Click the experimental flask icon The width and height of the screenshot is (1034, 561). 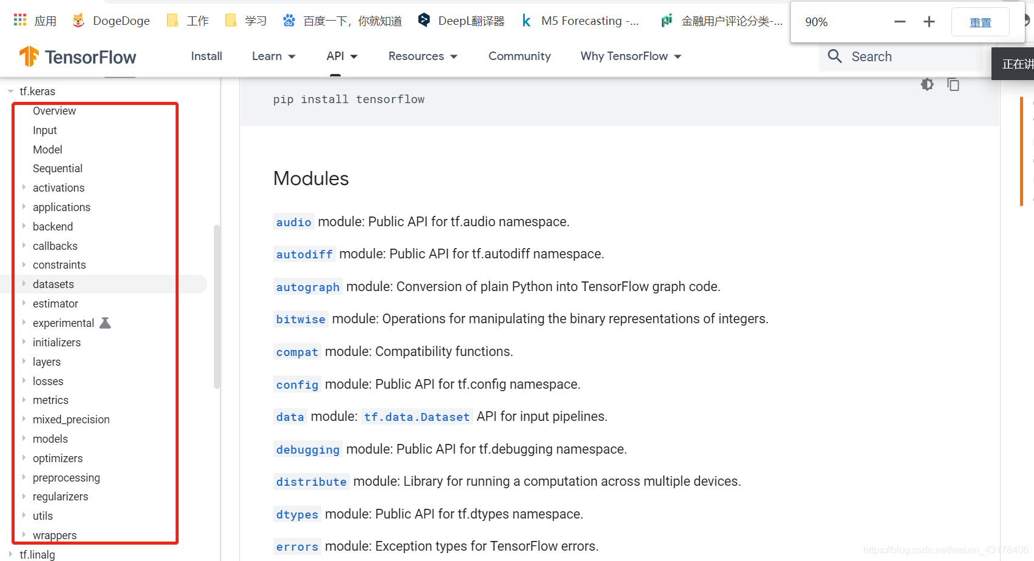(x=105, y=323)
